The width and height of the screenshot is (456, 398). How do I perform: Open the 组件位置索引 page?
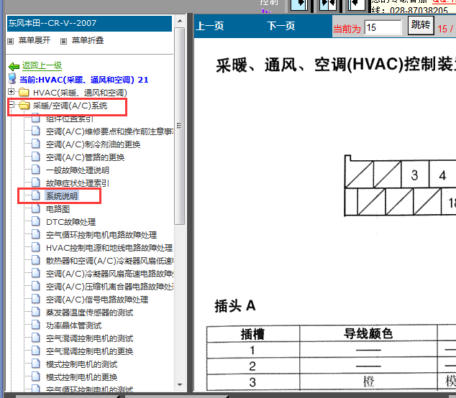click(70, 119)
